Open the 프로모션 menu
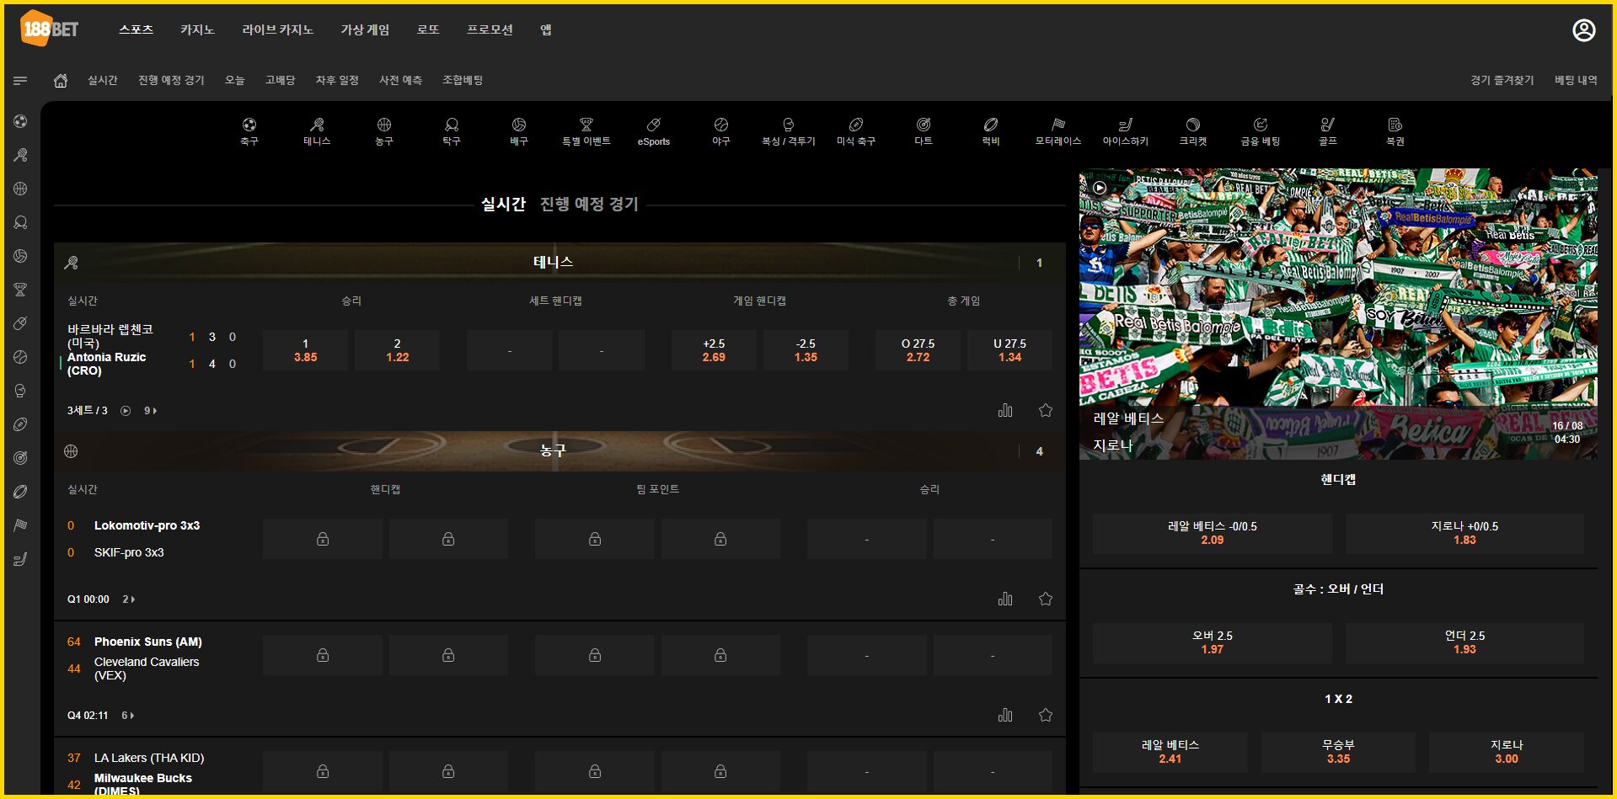Screen dimensions: 1617x799 click(490, 29)
